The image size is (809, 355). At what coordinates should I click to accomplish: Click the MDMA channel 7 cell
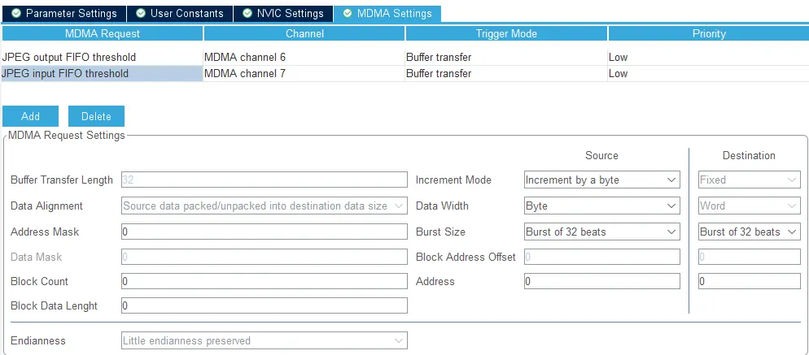pyautogui.click(x=304, y=74)
